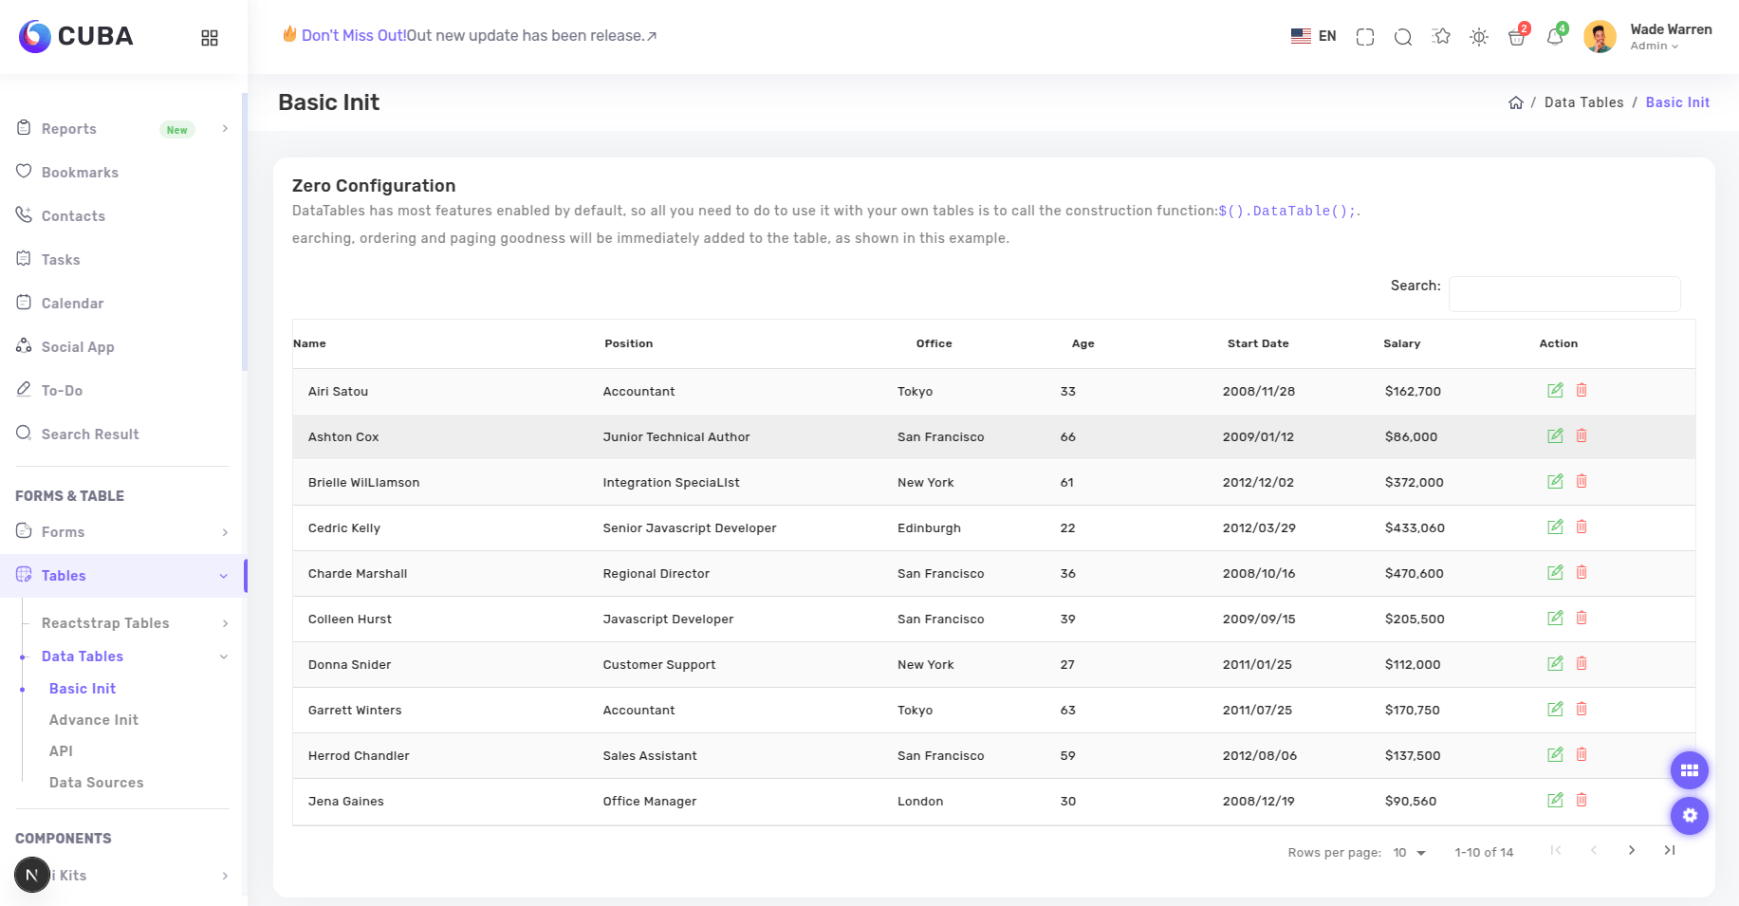Image resolution: width=1739 pixels, height=906 pixels.
Task: Edit the Airi Satou row
Action: click(x=1554, y=390)
